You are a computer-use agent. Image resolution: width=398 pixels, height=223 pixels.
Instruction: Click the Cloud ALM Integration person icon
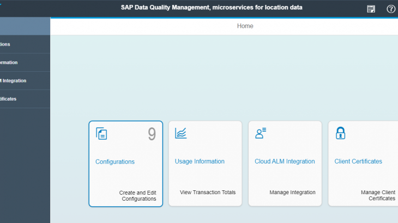[261, 133]
